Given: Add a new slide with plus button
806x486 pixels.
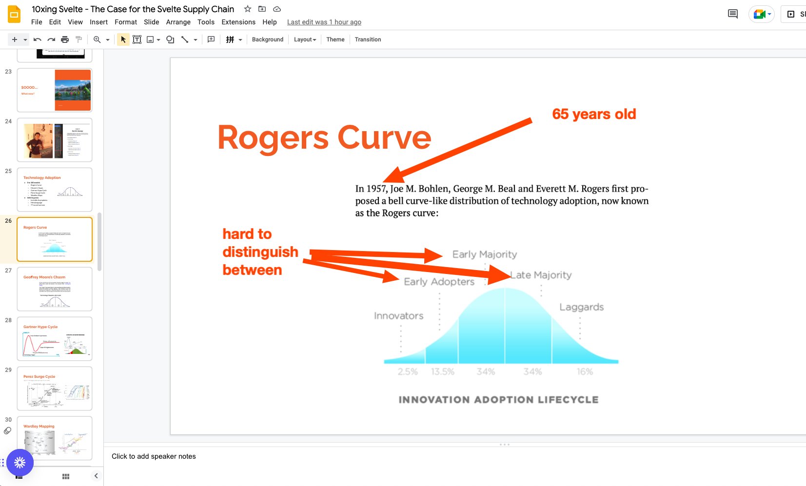Looking at the screenshot, I should pos(15,39).
